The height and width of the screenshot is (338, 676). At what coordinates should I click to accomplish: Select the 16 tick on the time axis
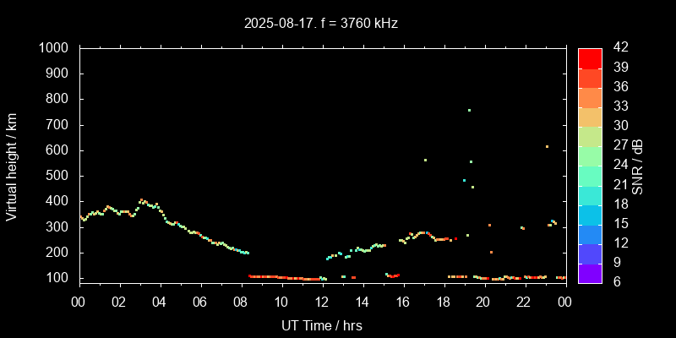pyautogui.click(x=402, y=303)
